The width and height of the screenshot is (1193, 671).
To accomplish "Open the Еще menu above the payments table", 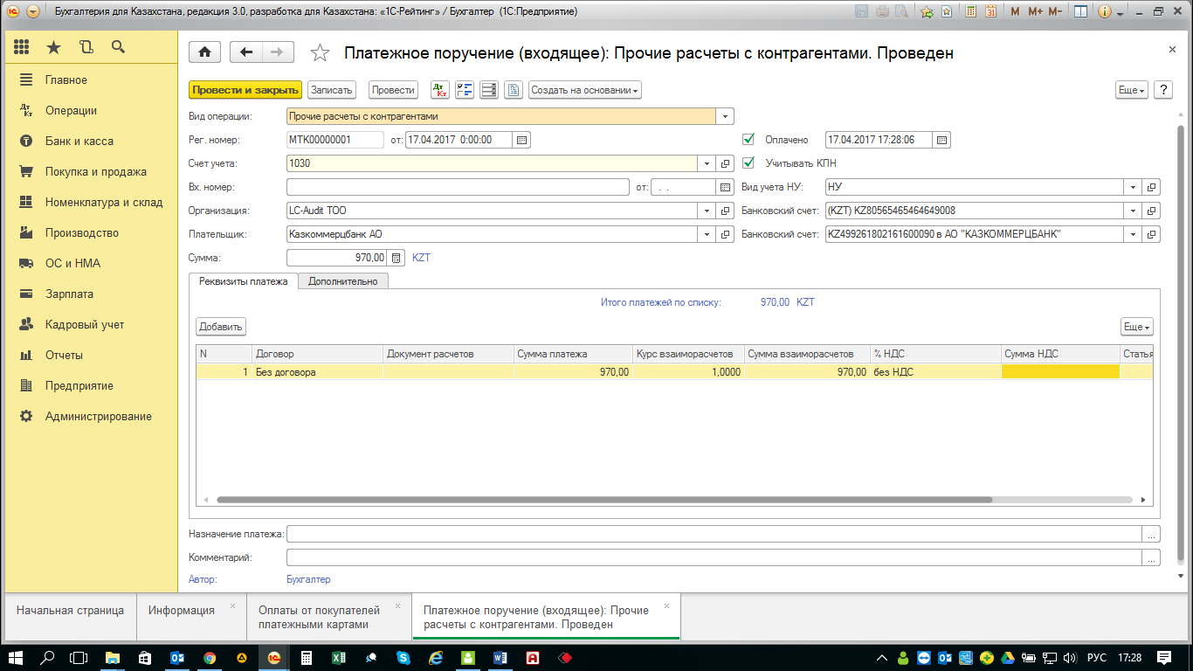I will click(1137, 326).
